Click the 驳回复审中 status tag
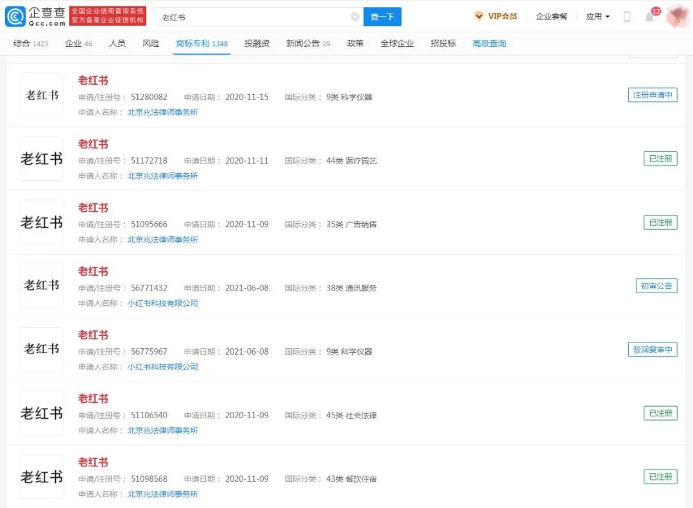693x508 pixels. (652, 350)
